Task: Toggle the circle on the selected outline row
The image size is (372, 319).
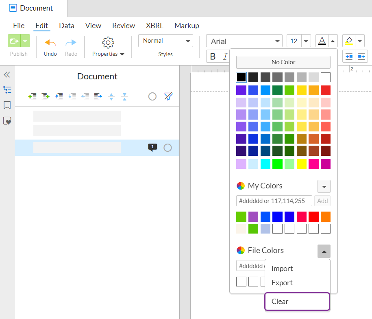Action: [x=168, y=148]
